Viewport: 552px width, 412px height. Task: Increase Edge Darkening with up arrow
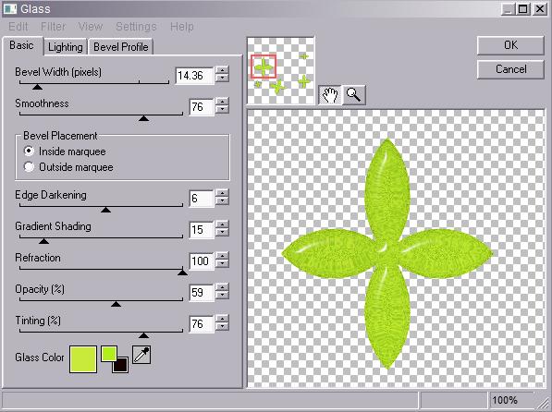223,193
